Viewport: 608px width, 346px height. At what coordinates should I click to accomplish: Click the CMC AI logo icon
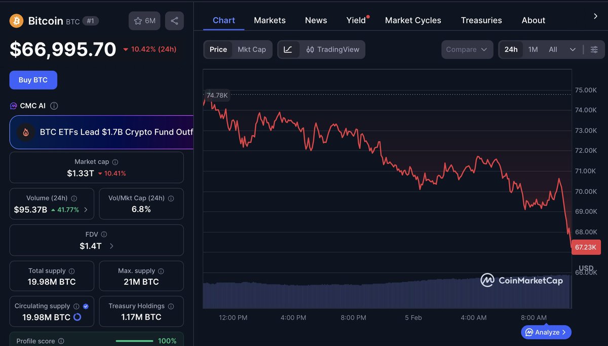tap(14, 106)
